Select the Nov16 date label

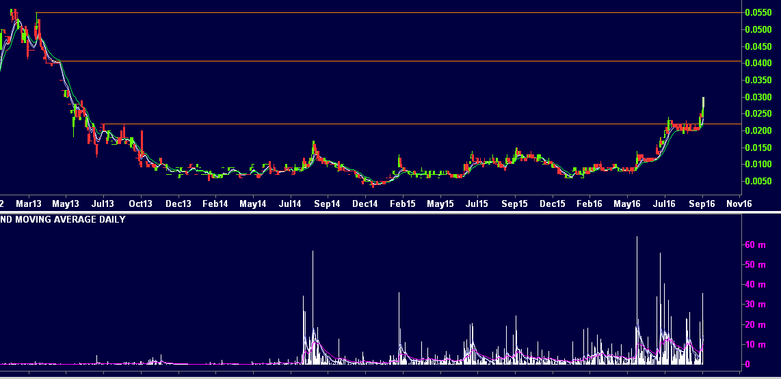[x=739, y=204]
